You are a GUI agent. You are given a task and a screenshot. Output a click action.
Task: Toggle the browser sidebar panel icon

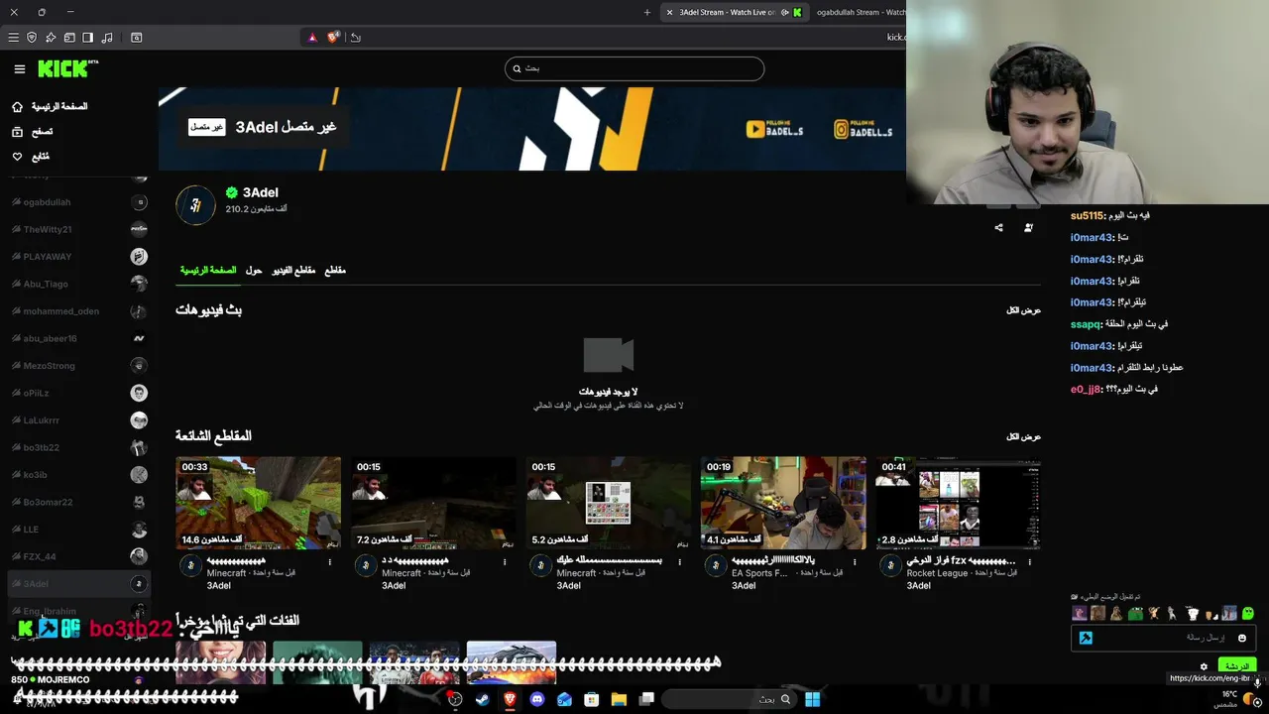(x=87, y=38)
